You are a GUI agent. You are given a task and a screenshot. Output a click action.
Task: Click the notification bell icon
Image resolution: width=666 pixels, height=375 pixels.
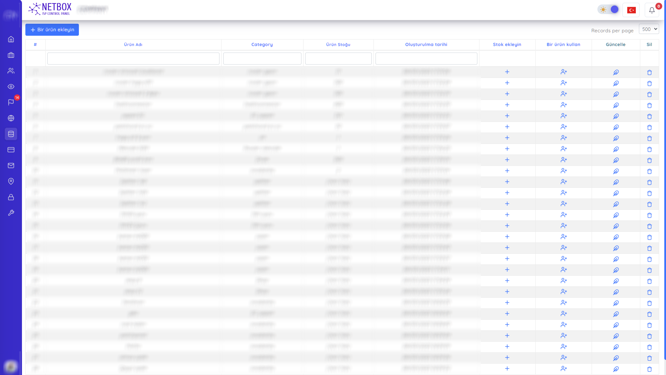pos(652,10)
